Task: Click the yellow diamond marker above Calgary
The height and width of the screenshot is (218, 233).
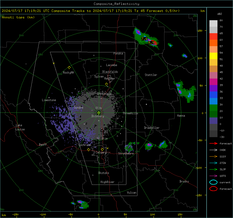Action: [102, 149]
